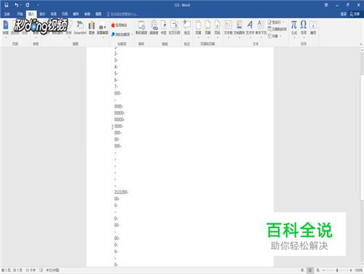Click Drop Cap (首字下沉) icon
Image resolution: width=364 pixels, height=274 pixels.
click(261, 28)
